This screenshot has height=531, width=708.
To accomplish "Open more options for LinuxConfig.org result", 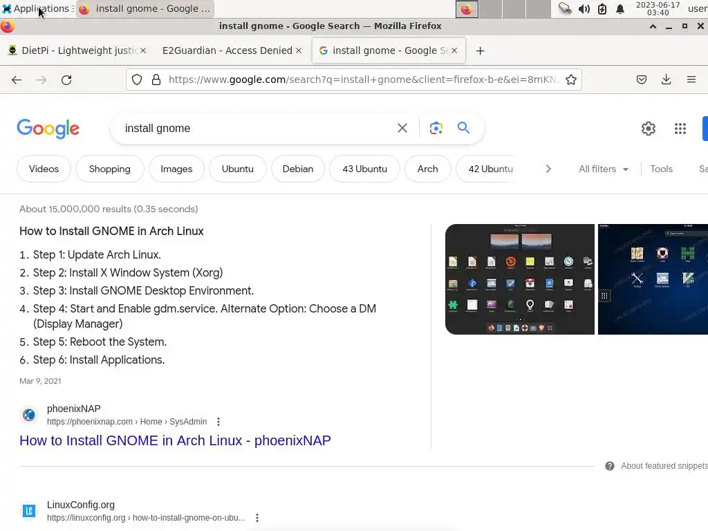I will click(257, 518).
